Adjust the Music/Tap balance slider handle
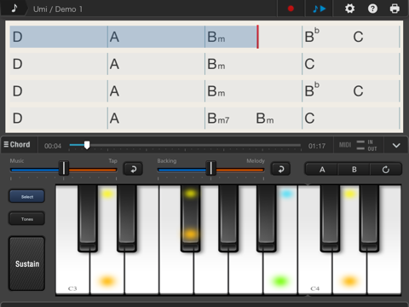409x307 pixels. tap(64, 168)
